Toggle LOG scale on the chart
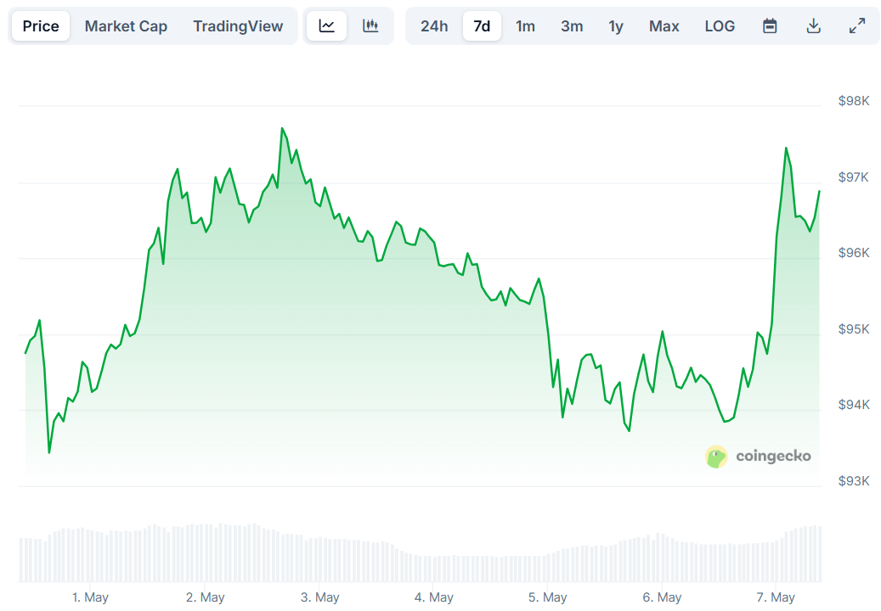Screen dimensions: 881x611 click(720, 25)
